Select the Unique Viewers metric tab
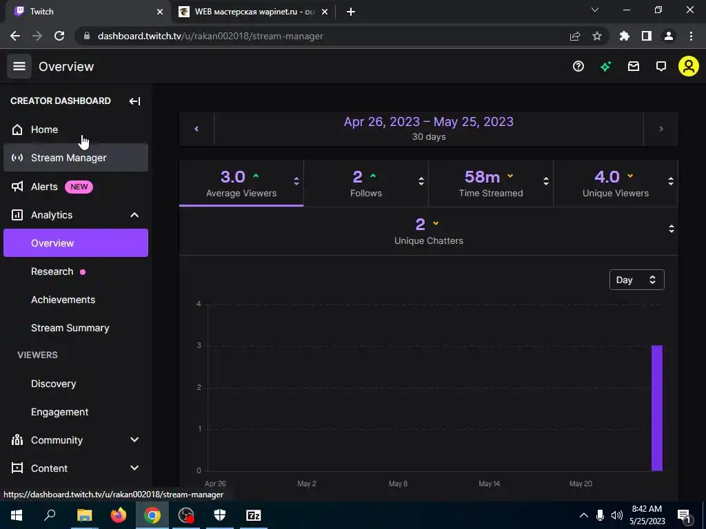This screenshot has height=529, width=706. coord(616,183)
